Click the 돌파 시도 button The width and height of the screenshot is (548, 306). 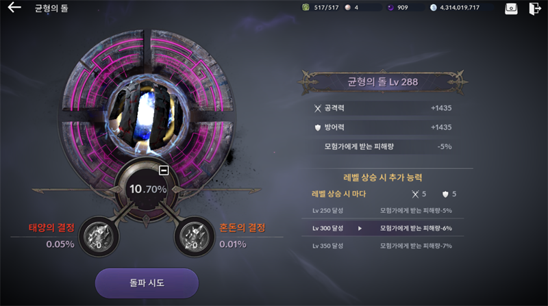coord(147,283)
